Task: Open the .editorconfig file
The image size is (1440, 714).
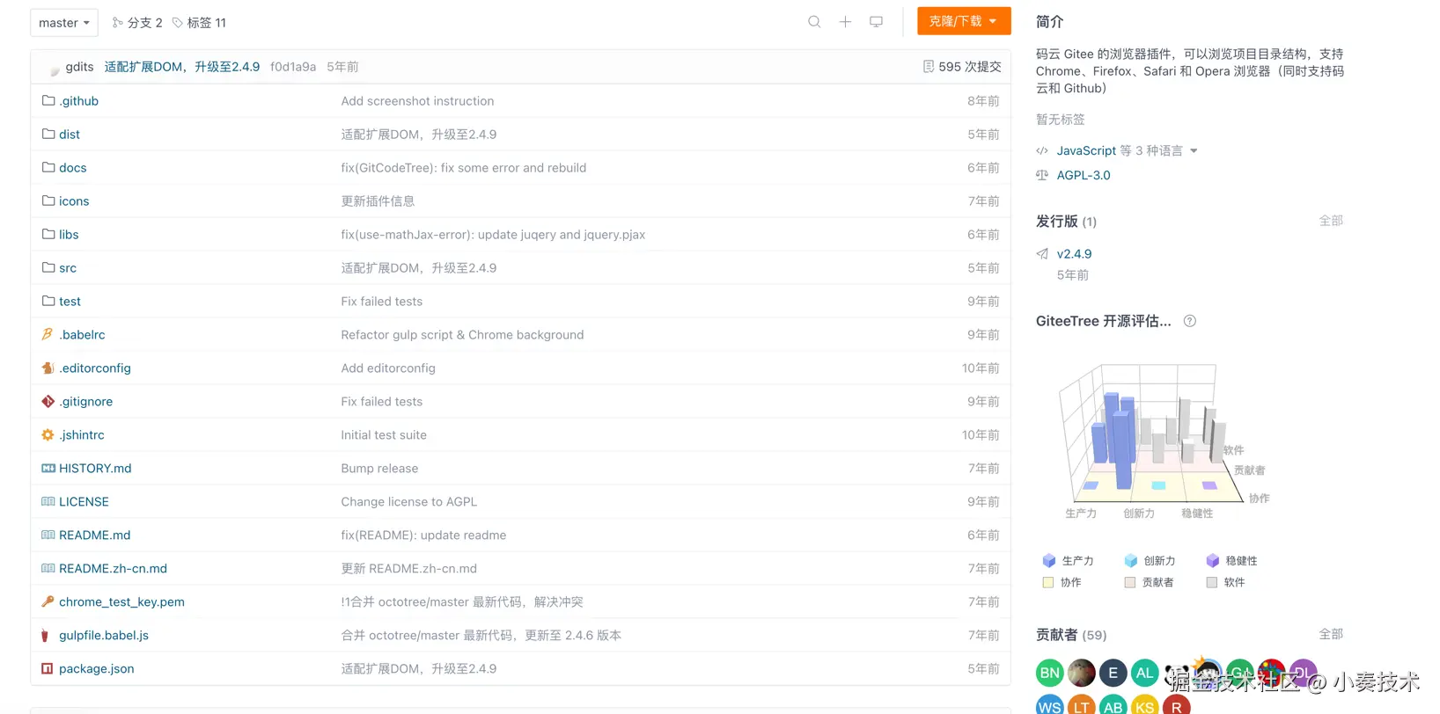Action: pos(95,368)
